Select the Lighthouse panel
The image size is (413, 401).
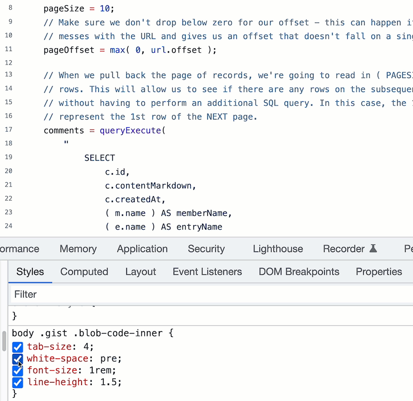278,249
